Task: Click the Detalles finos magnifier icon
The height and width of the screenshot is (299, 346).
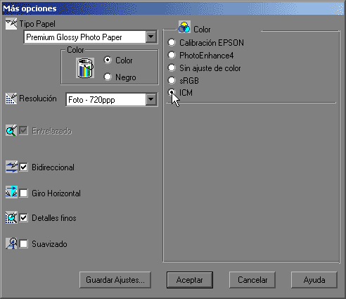Action: pos(11,217)
